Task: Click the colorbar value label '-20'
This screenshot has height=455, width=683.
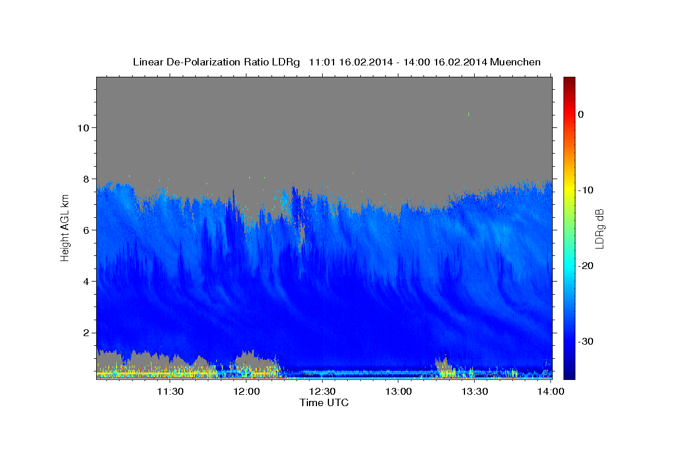Action: [x=586, y=266]
